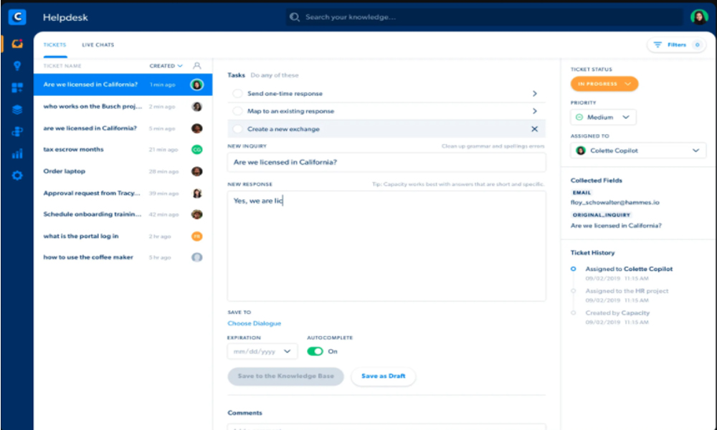The width and height of the screenshot is (717, 430).
Task: Open 'Schedule onboarding trainin...' ticket
Action: pyautogui.click(x=123, y=214)
